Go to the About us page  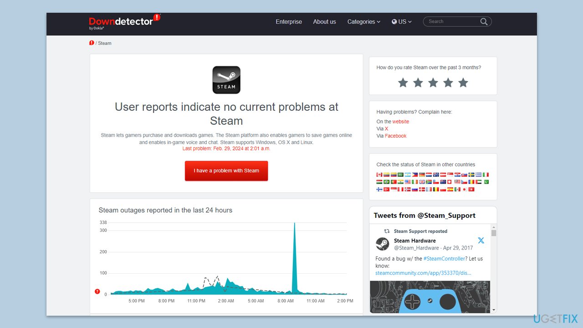tap(324, 21)
